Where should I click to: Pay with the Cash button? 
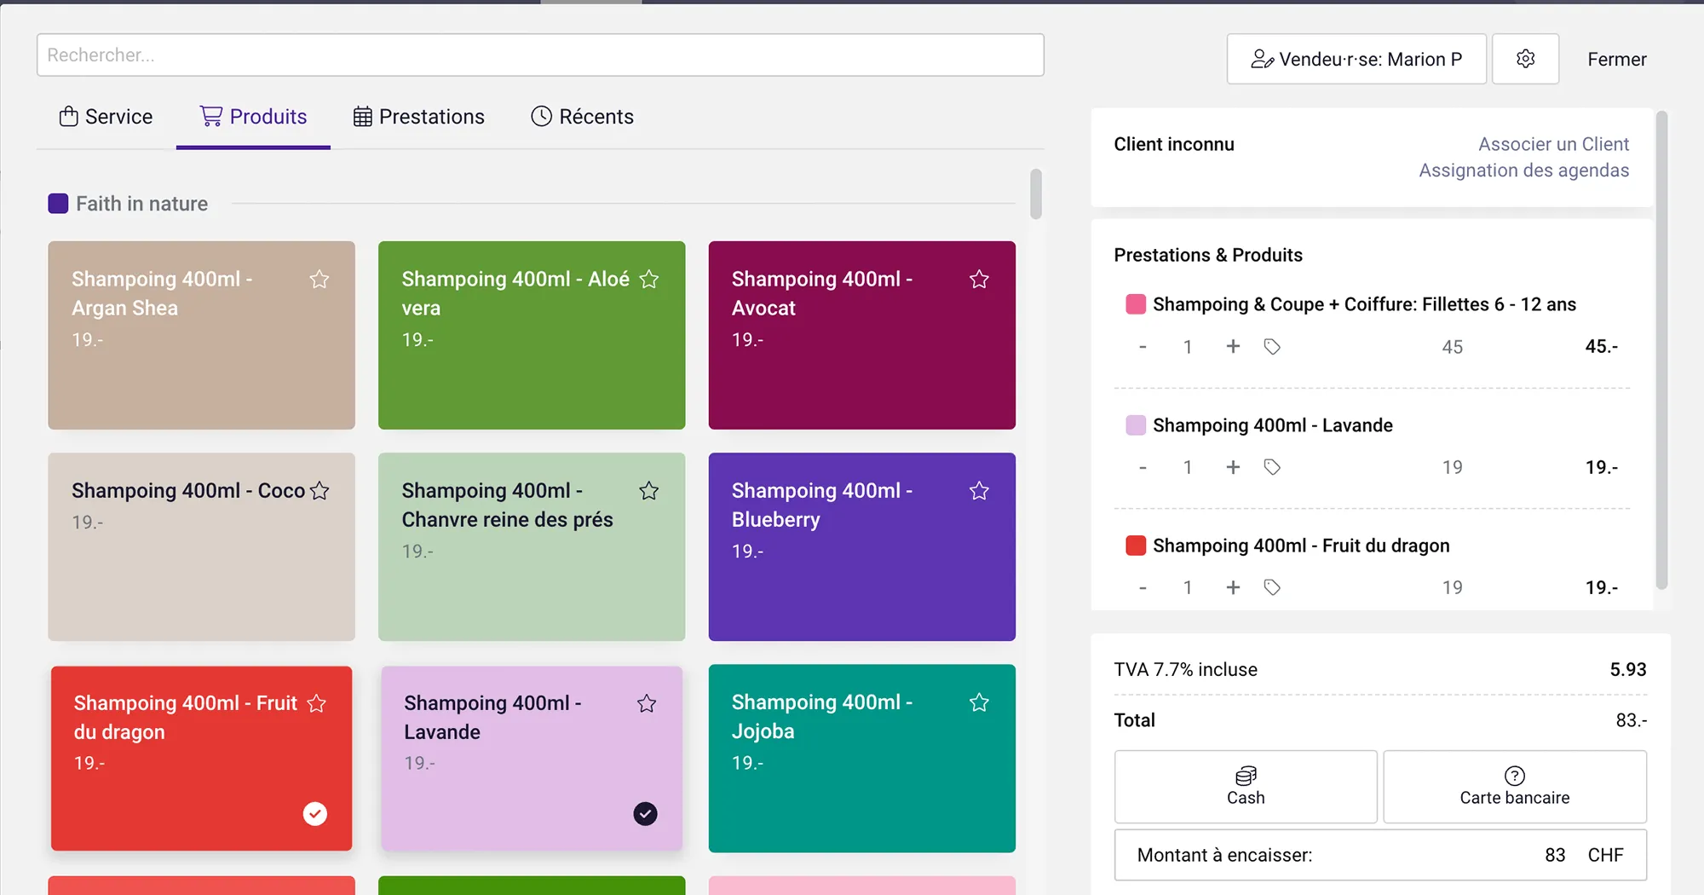coord(1246,787)
